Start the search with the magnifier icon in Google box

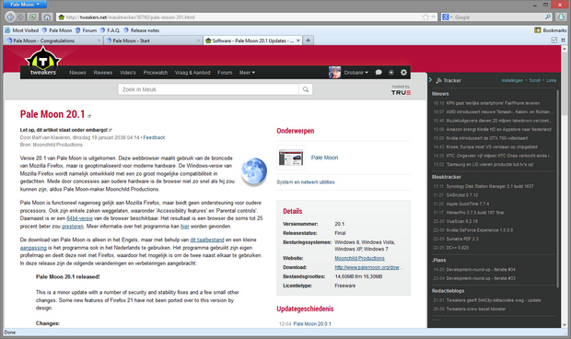548,17
